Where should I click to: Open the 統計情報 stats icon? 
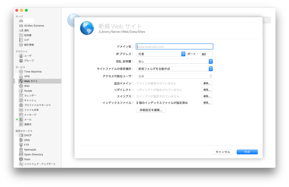point(21,45)
